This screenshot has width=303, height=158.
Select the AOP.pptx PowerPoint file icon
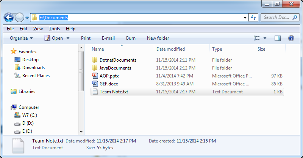95,76
